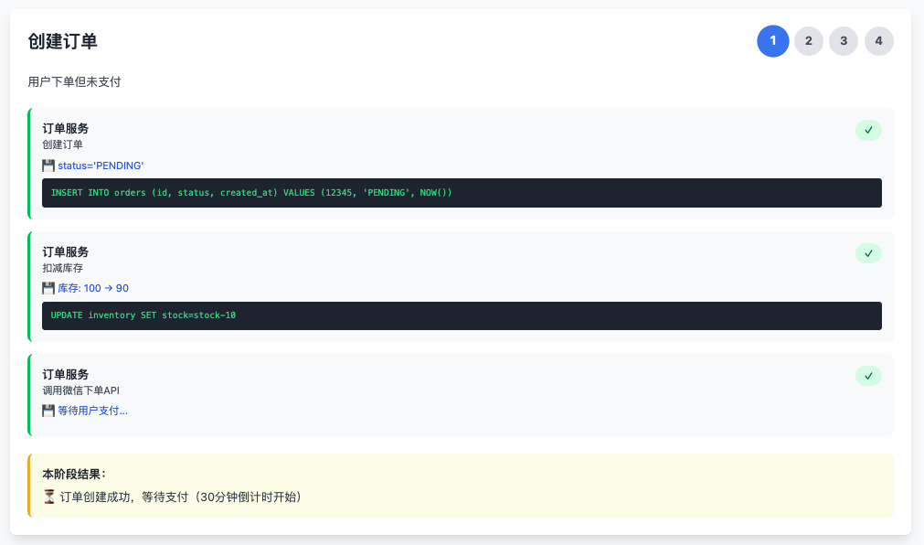Click the 创建订单 page heading
The height and width of the screenshot is (545, 924).
click(x=63, y=41)
